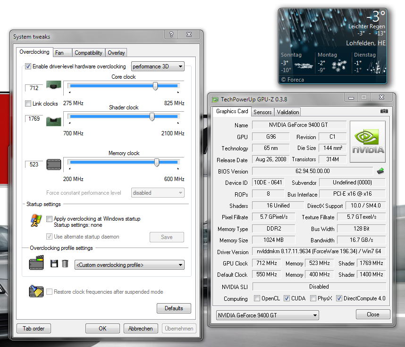Toggle the CUDA computing checkbox
Viewport: 405px width, 347px height.
[287, 298]
